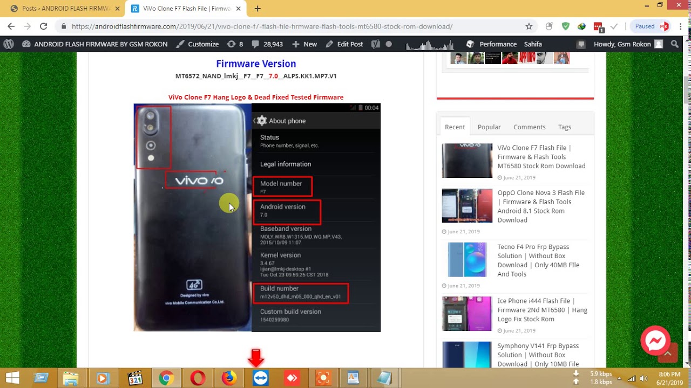Open the Chrome three-dot menu

pos(680,26)
